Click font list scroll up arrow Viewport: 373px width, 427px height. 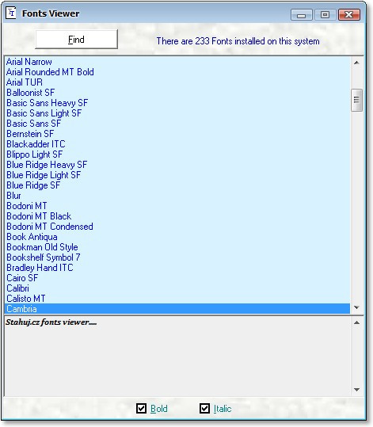[356, 63]
